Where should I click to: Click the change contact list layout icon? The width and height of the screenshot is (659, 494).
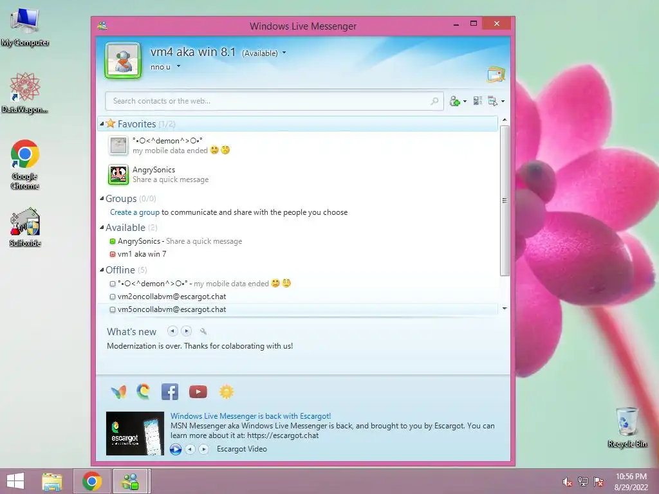[478, 101]
